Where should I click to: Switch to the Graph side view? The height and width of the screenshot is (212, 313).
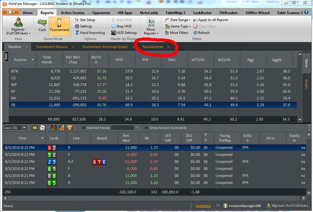coord(306,84)
